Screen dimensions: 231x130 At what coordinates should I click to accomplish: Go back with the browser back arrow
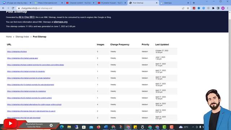pyautogui.click(x=3, y=8)
